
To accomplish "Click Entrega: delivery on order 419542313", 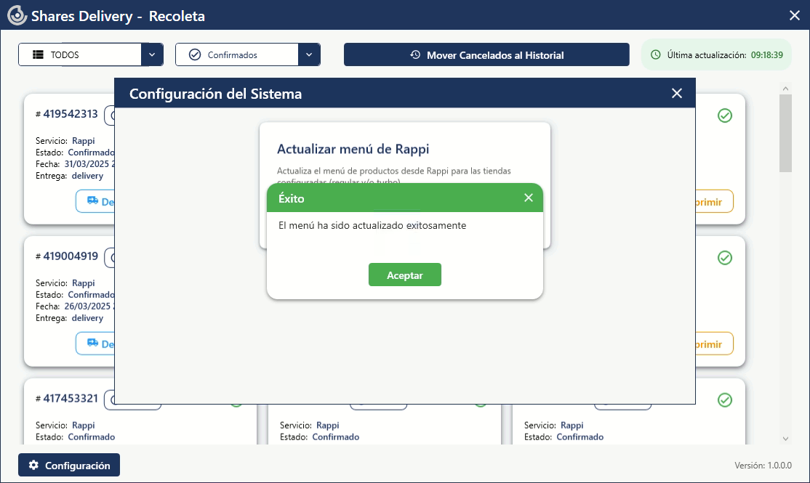I will (x=69, y=176).
